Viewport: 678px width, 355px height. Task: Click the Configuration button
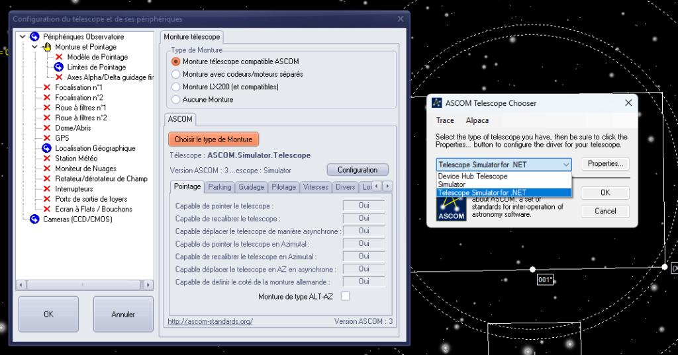(x=358, y=170)
